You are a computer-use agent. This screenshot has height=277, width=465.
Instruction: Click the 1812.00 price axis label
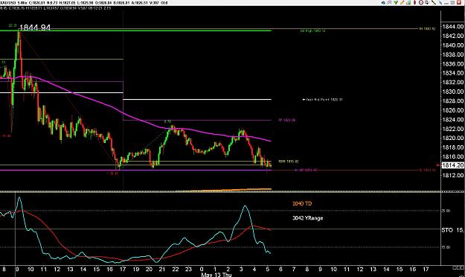coord(453,175)
